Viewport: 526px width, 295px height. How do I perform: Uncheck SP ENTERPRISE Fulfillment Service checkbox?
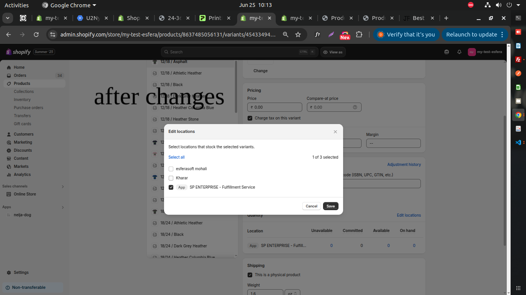[x=171, y=187]
